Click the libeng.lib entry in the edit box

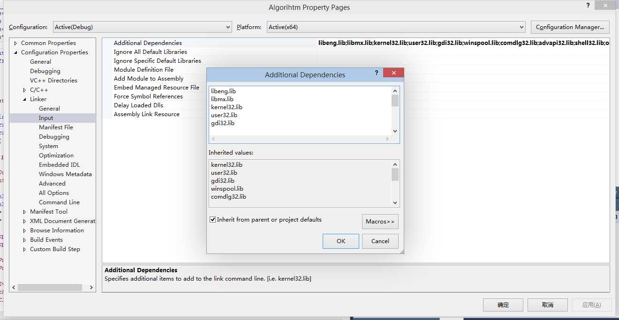point(223,91)
